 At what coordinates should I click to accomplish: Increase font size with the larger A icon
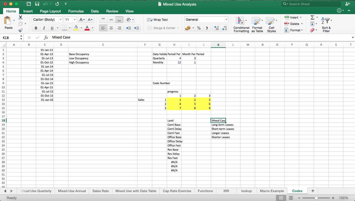click(82, 20)
